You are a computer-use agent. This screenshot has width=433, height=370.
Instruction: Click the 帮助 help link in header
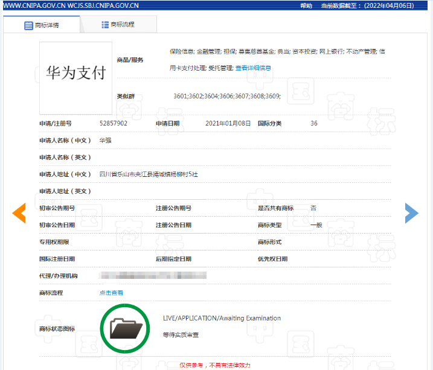306,5
